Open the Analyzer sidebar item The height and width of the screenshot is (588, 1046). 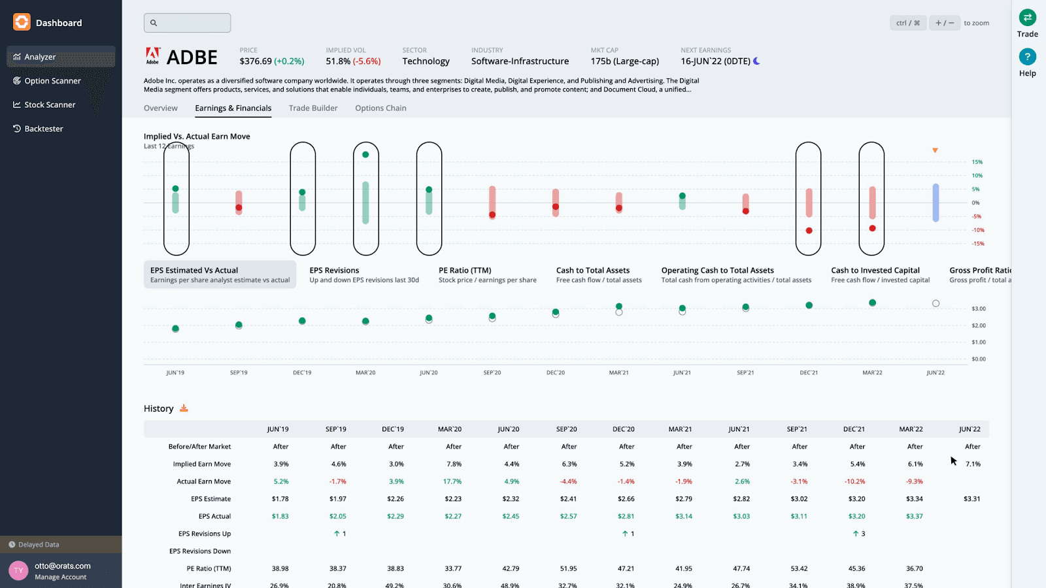(61, 57)
